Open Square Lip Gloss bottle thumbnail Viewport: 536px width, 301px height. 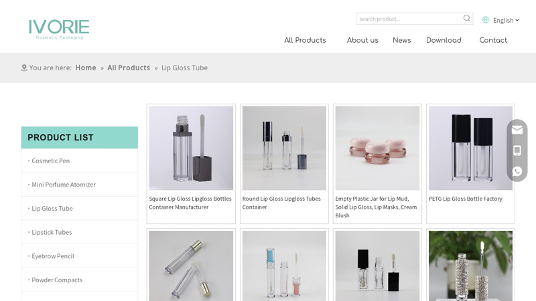tap(191, 148)
